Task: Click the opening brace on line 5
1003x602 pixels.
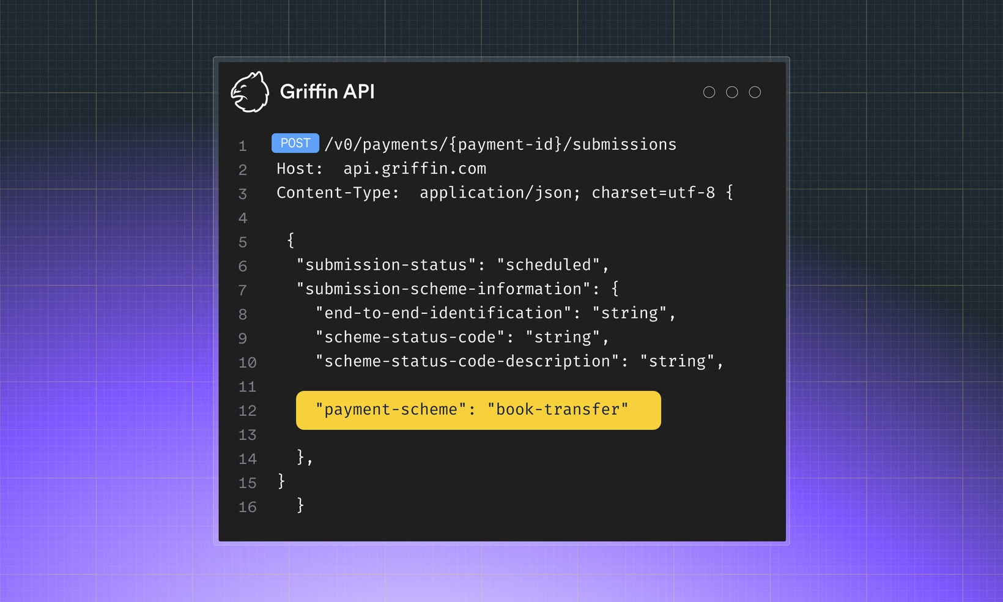Action: [291, 240]
